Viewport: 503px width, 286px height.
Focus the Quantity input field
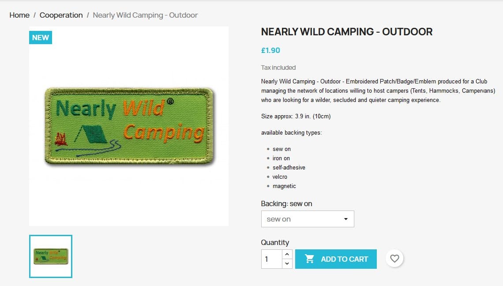click(272, 259)
